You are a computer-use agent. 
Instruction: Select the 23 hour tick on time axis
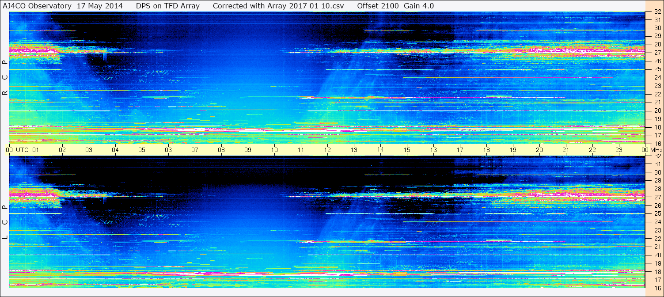pos(619,150)
